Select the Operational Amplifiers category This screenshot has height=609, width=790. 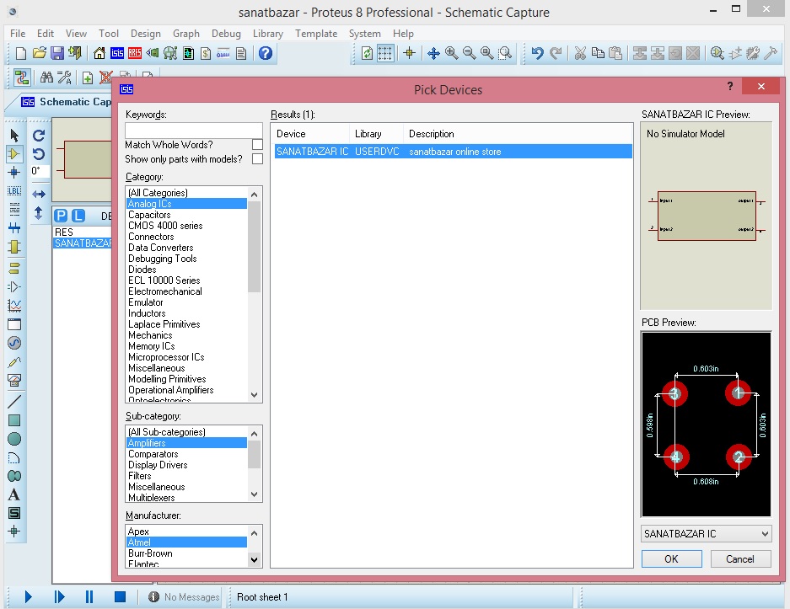point(186,390)
